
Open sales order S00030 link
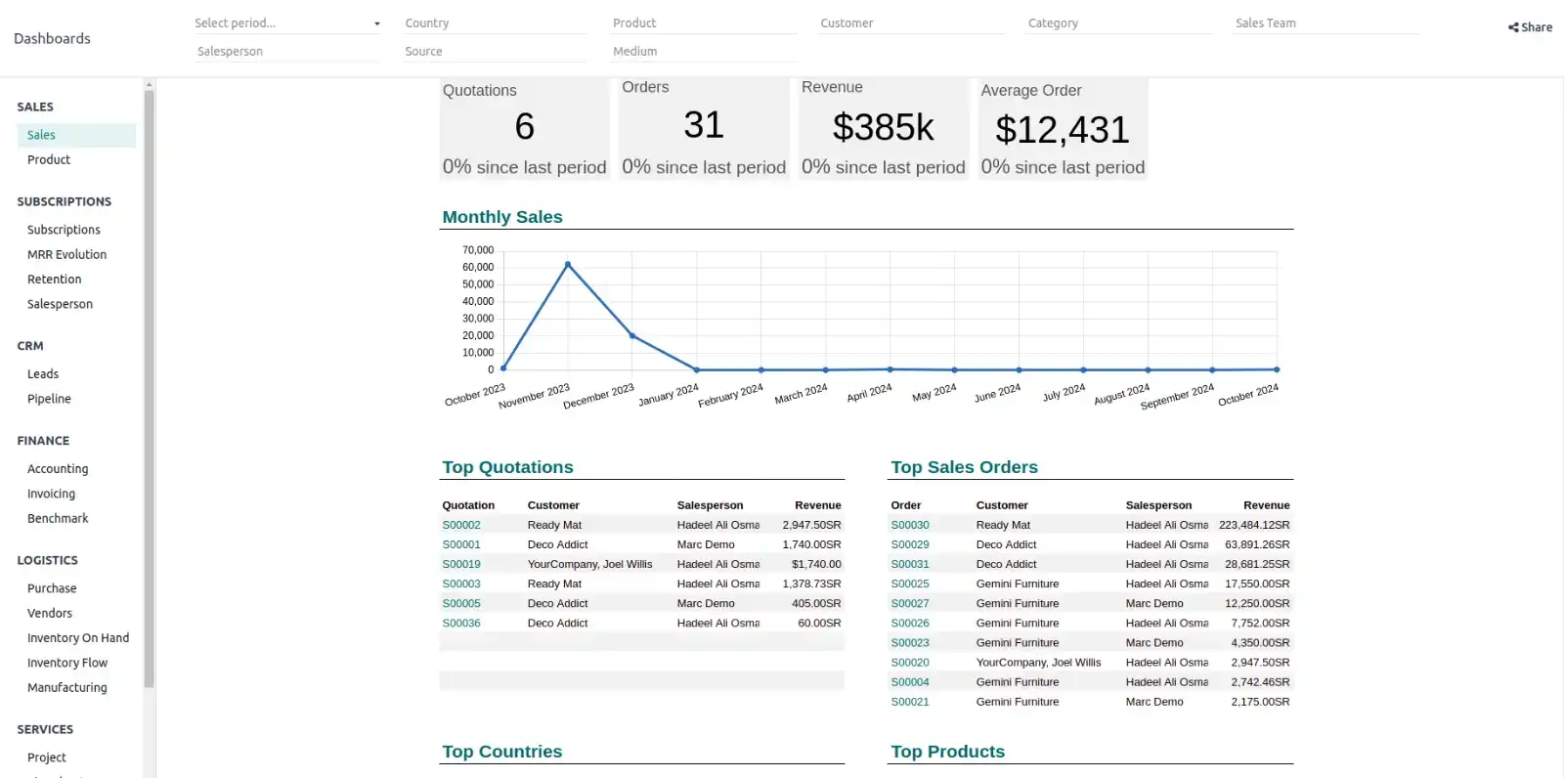click(910, 526)
